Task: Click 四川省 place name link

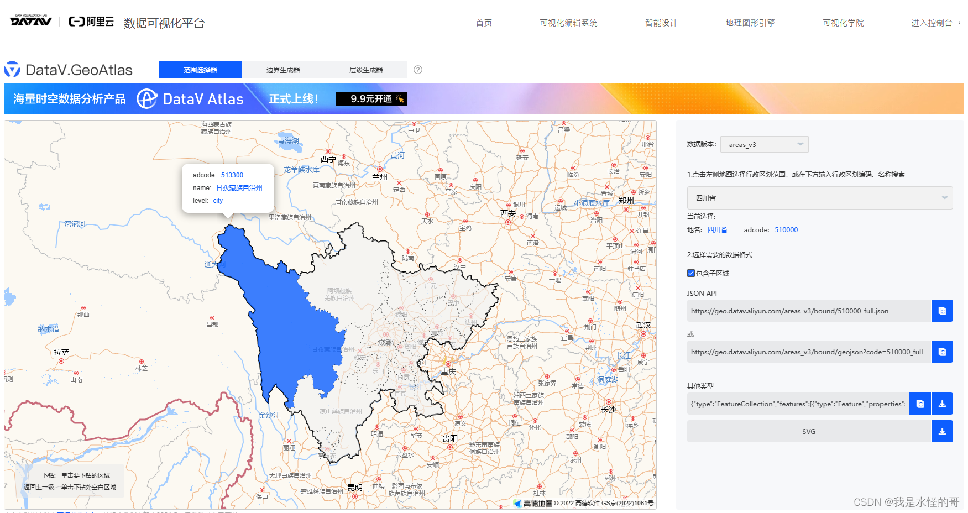Action: (x=717, y=230)
